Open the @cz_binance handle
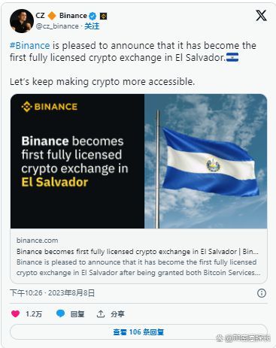This screenshot has height=348, width=276. pyautogui.click(x=57, y=26)
